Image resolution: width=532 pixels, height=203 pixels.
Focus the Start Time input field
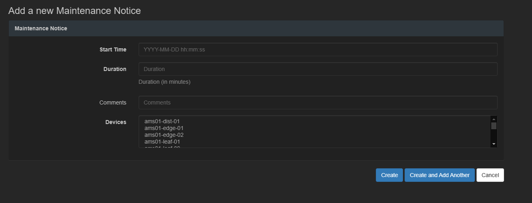pyautogui.click(x=318, y=49)
